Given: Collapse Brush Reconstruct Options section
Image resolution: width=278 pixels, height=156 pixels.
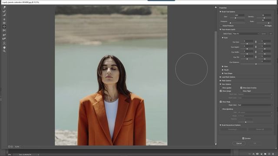Looking at the screenshot, I should (220, 125).
